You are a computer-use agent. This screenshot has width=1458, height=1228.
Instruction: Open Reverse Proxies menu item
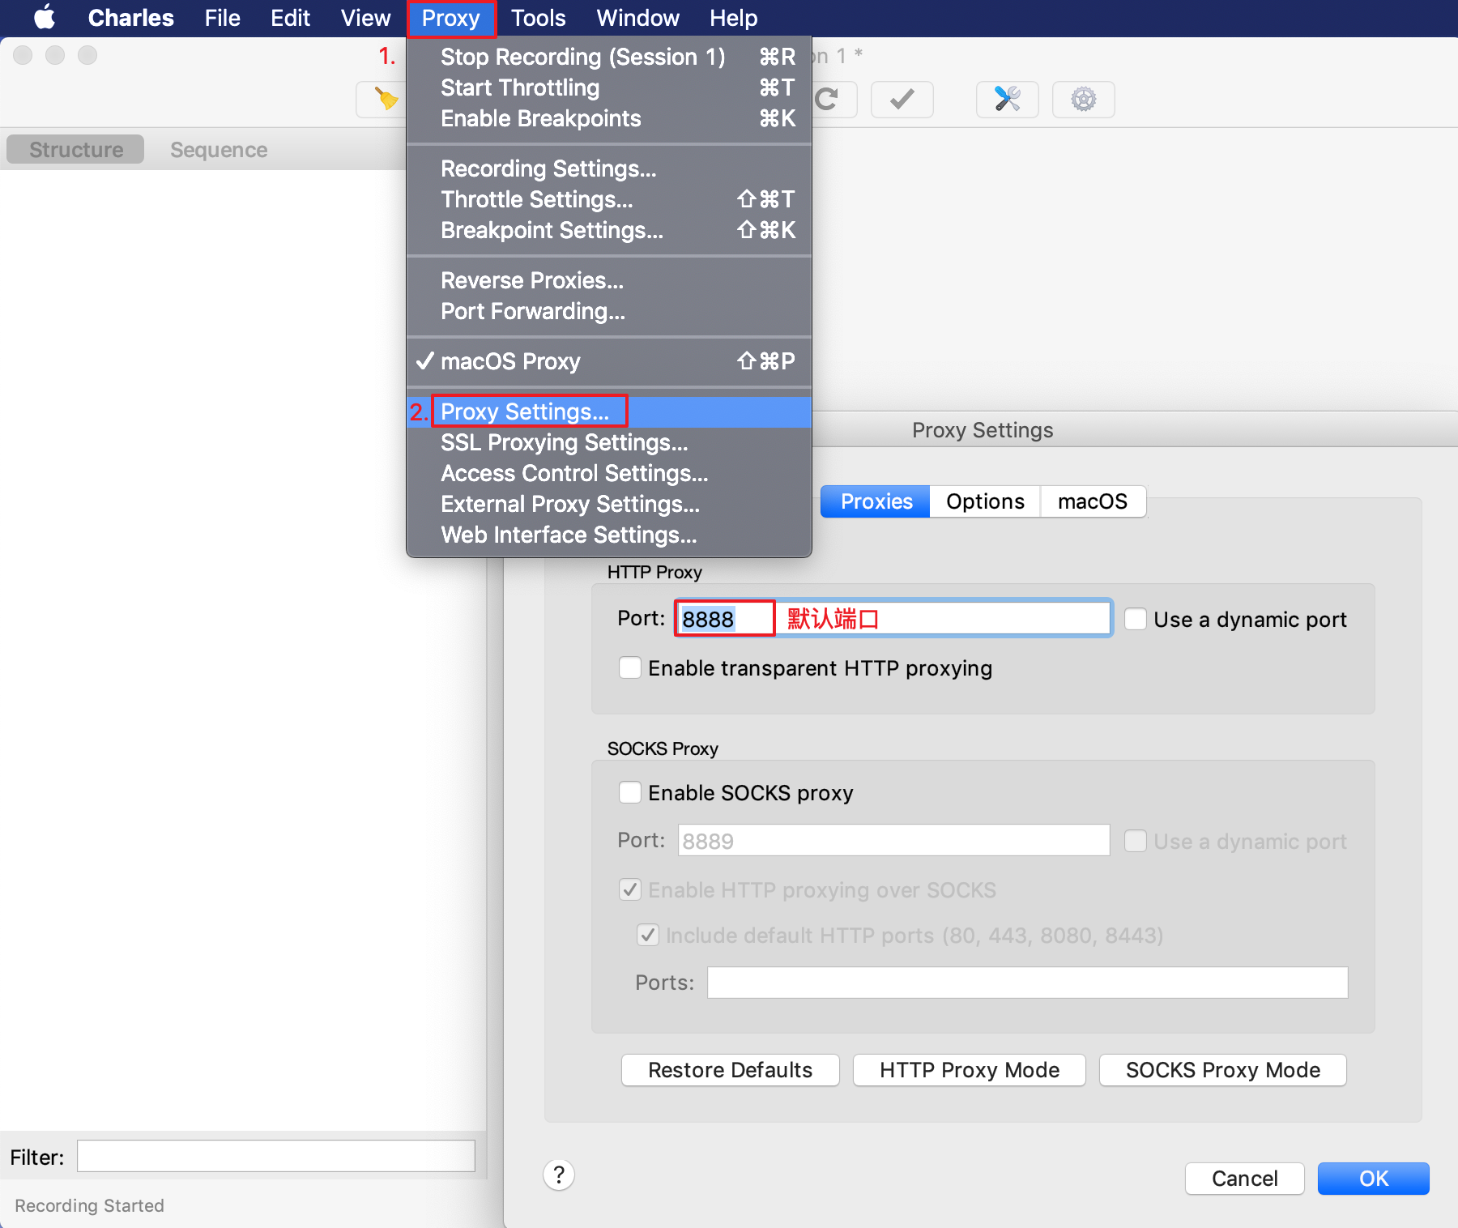[x=609, y=280]
